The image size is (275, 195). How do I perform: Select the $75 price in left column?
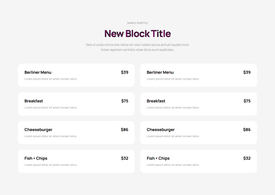pyautogui.click(x=125, y=101)
